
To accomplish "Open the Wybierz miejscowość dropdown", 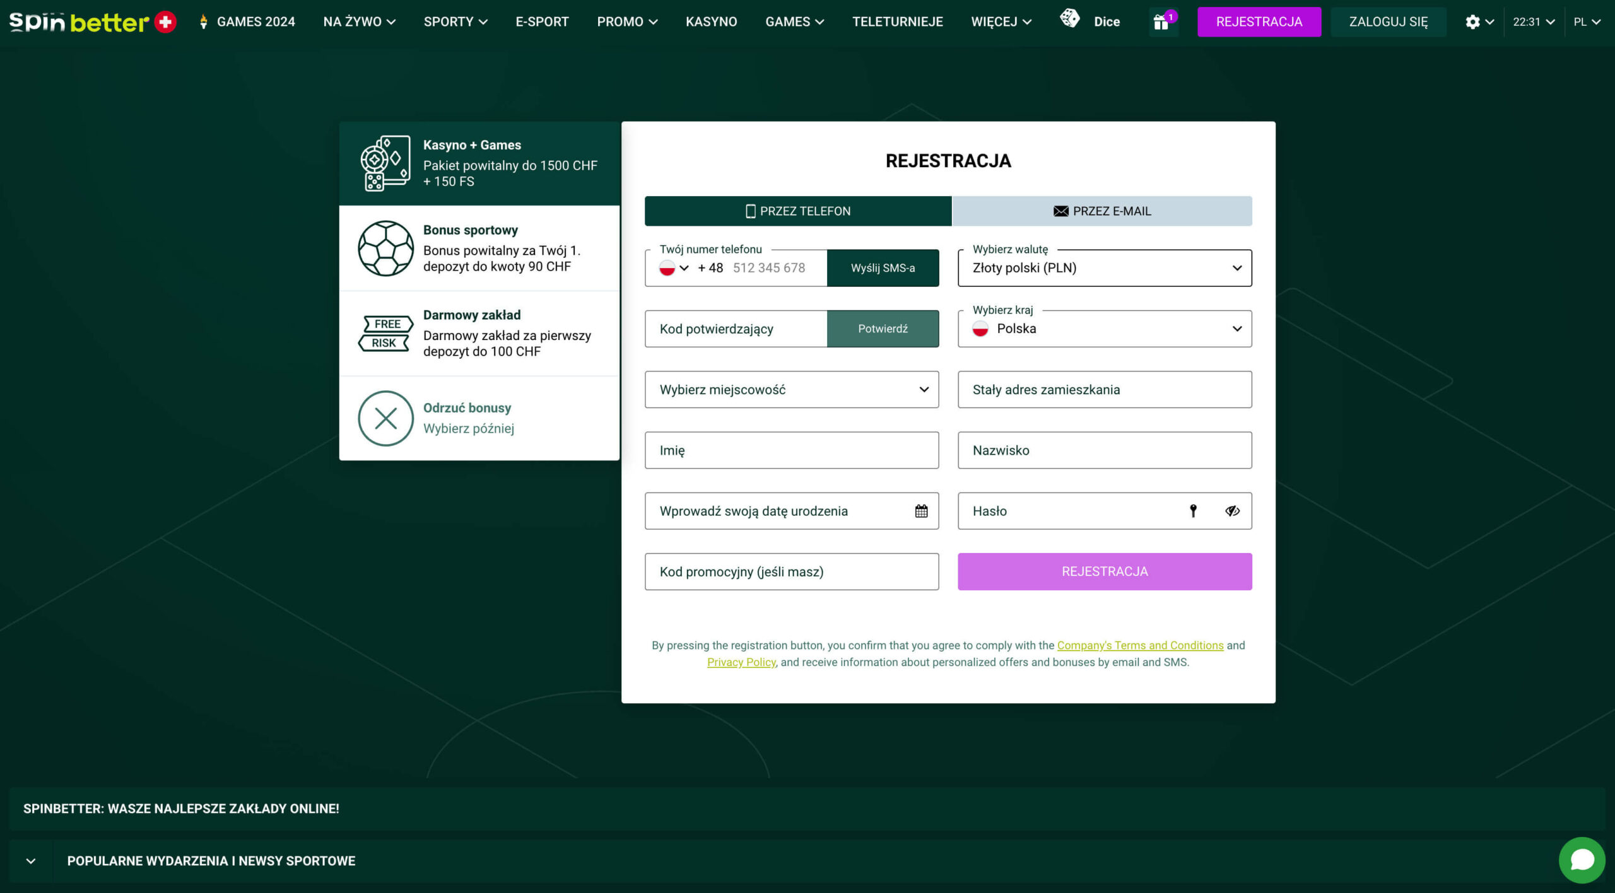I will (791, 390).
